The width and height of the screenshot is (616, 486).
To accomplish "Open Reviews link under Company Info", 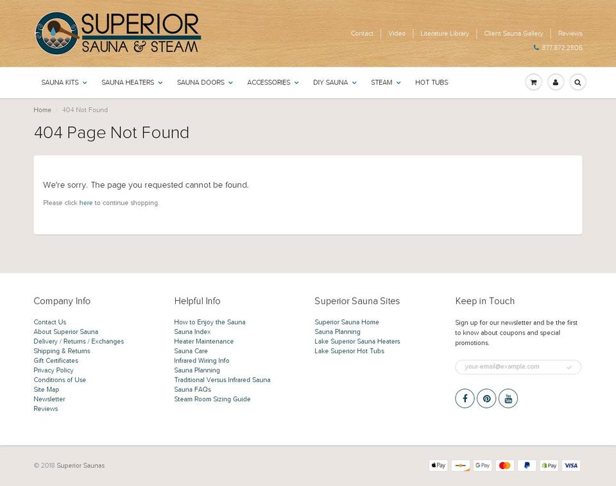I will pos(46,408).
